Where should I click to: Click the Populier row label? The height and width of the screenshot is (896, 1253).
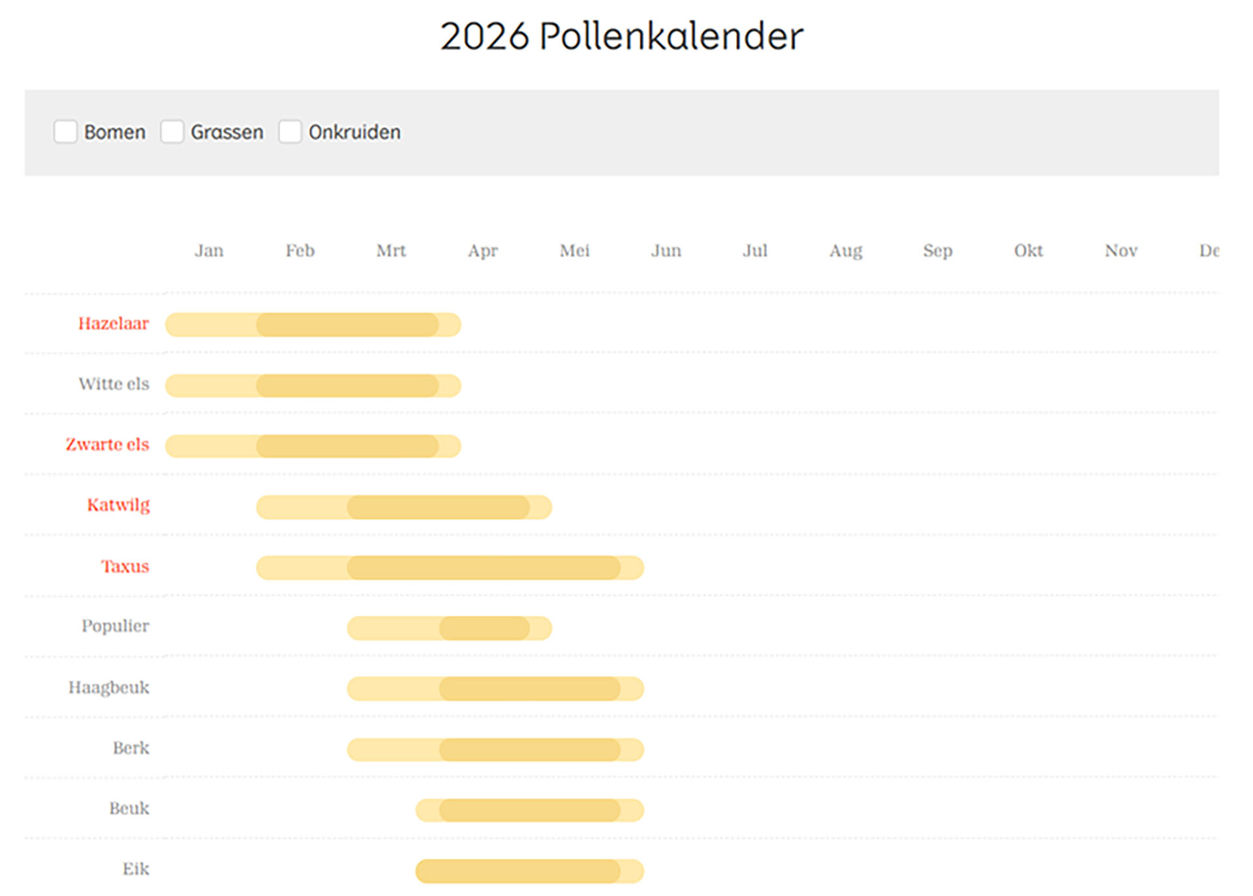pyautogui.click(x=116, y=627)
